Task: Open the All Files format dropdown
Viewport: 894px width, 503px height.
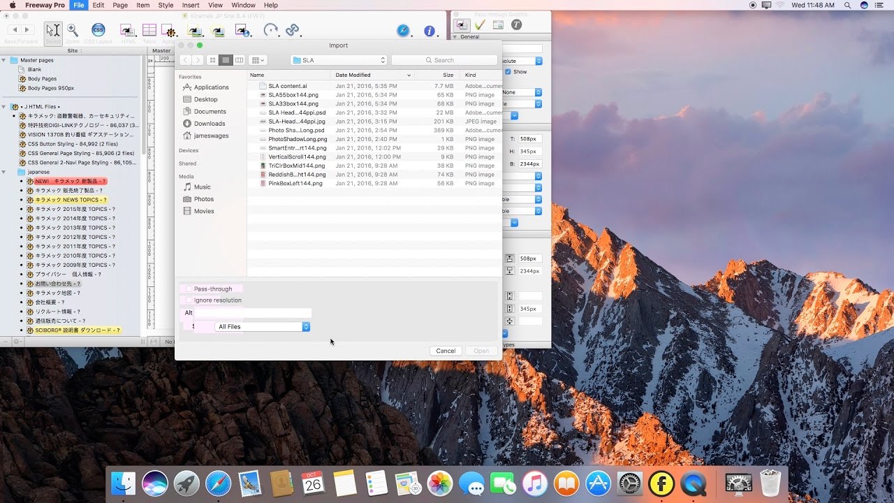Action: [x=262, y=326]
